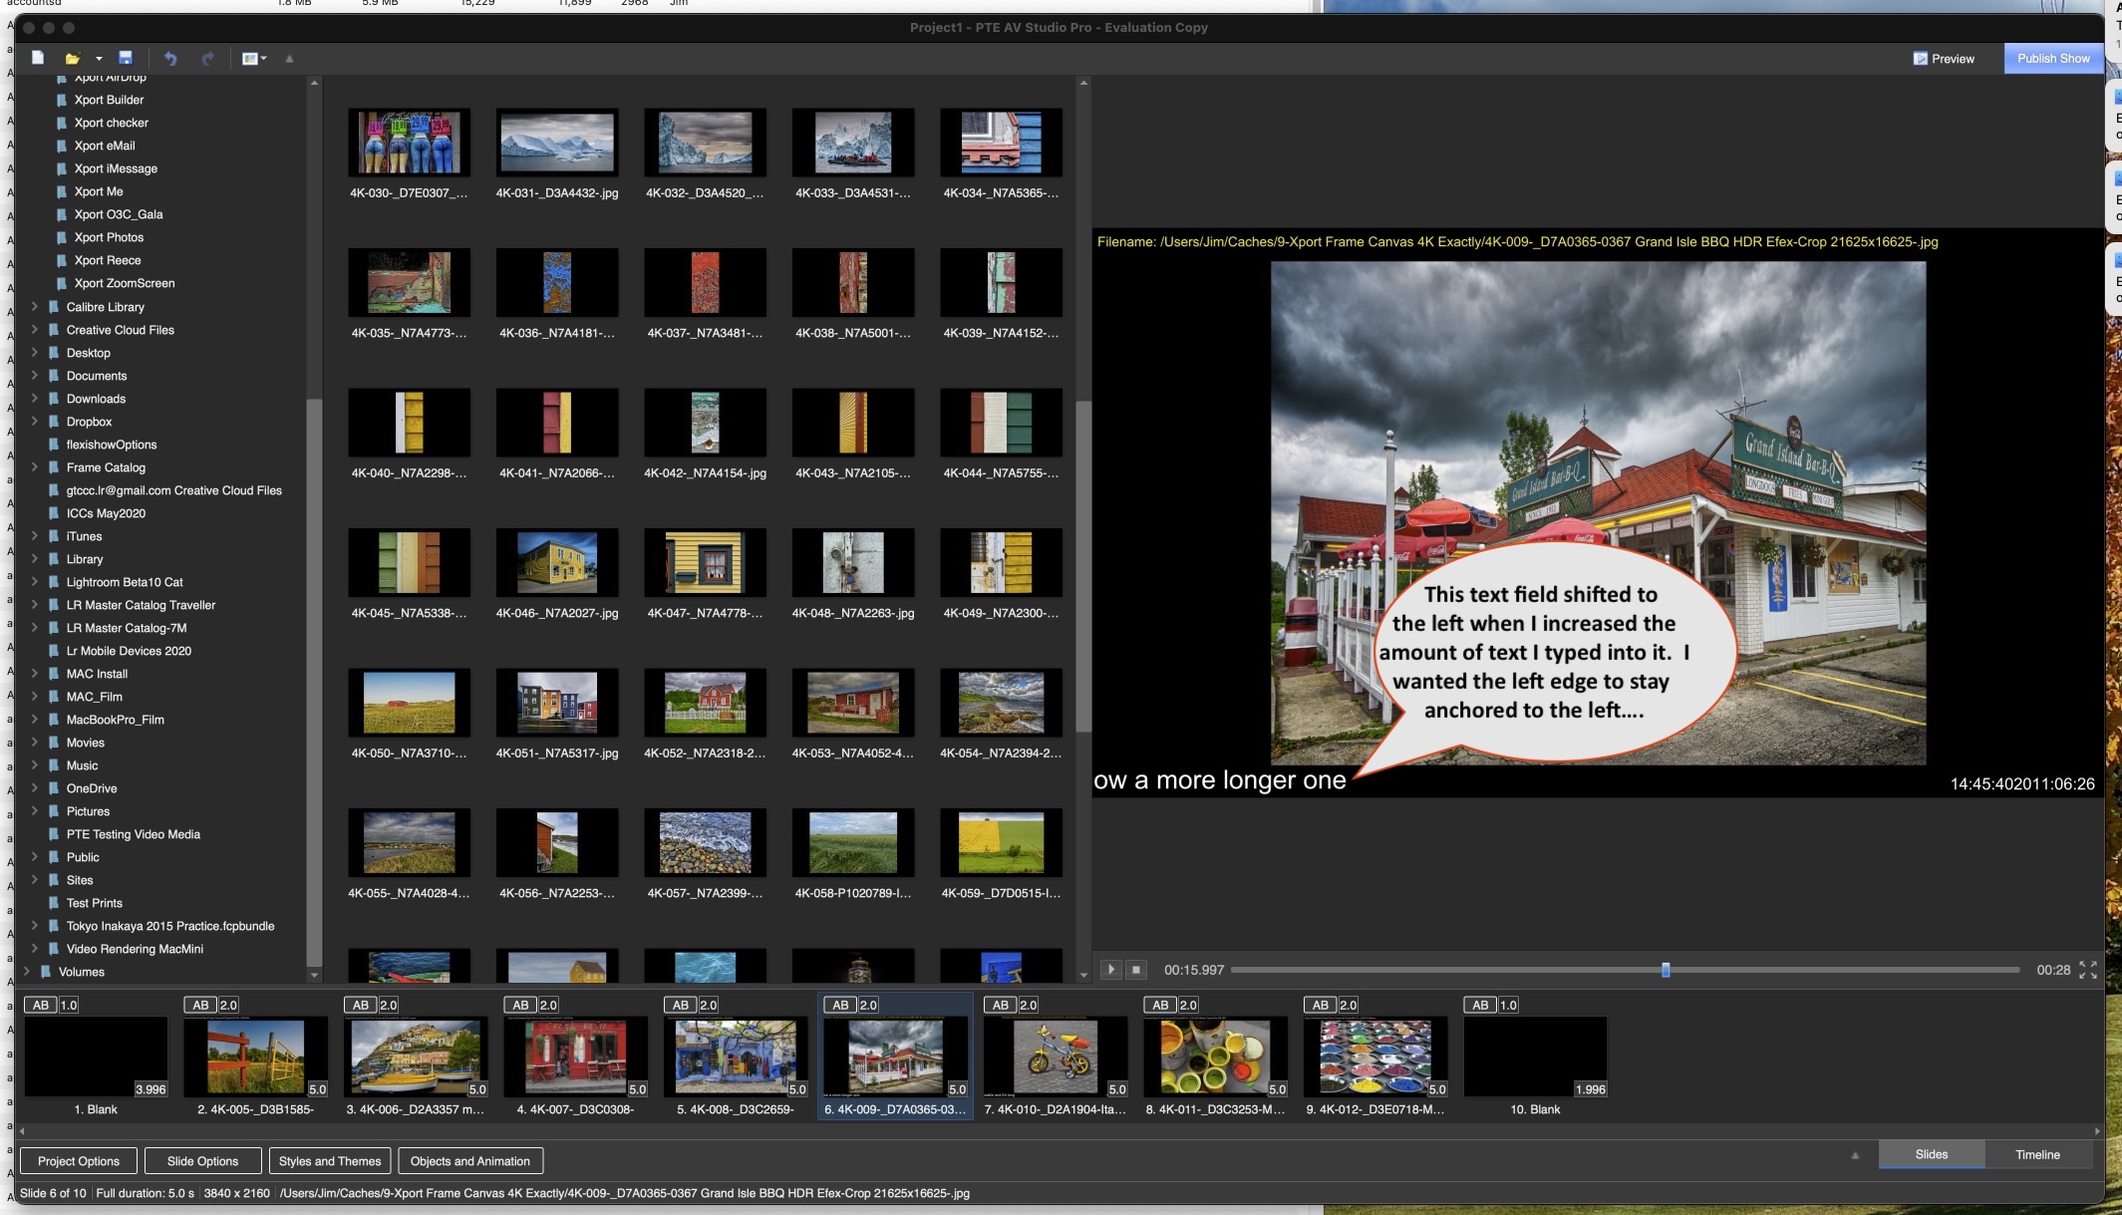2122x1215 pixels.
Task: Create a new project with toolbar icon
Action: (38, 58)
